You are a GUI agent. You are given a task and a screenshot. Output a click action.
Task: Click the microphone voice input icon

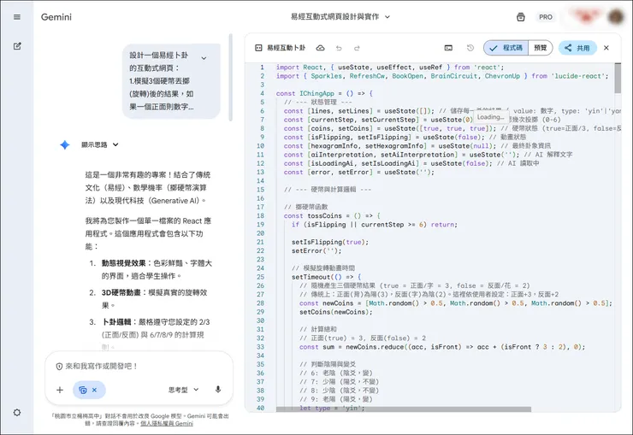coord(218,390)
